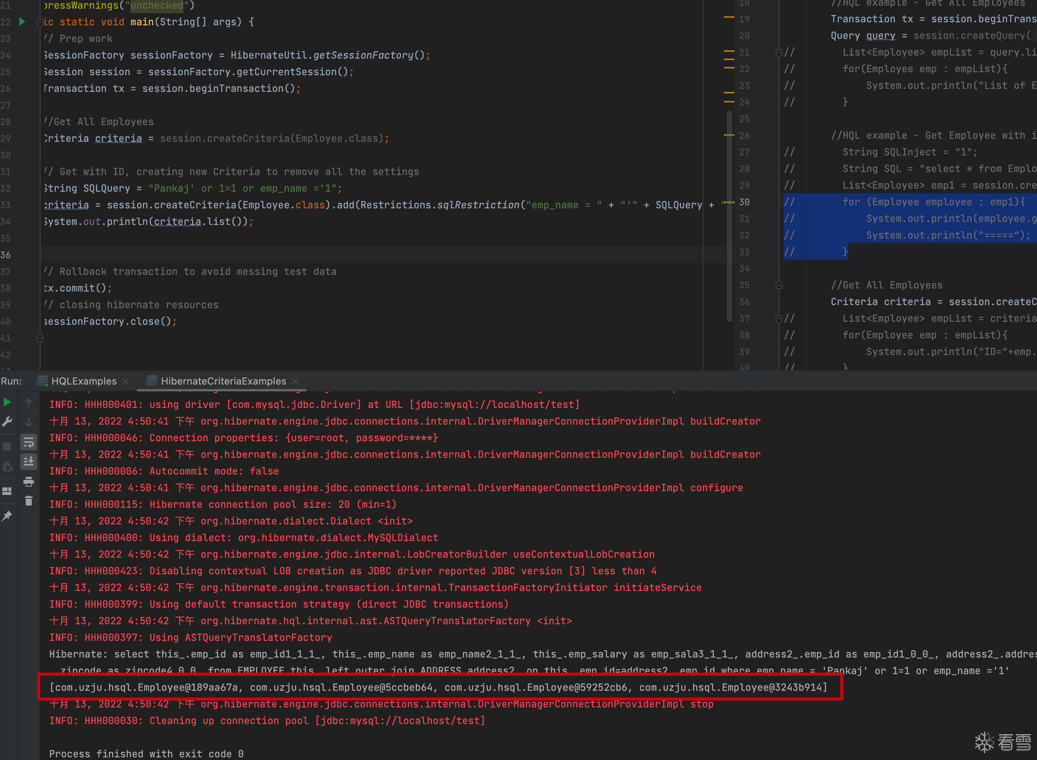This screenshot has height=760, width=1037.
Task: Click the green run gutter arrow beside main
Action: click(22, 22)
